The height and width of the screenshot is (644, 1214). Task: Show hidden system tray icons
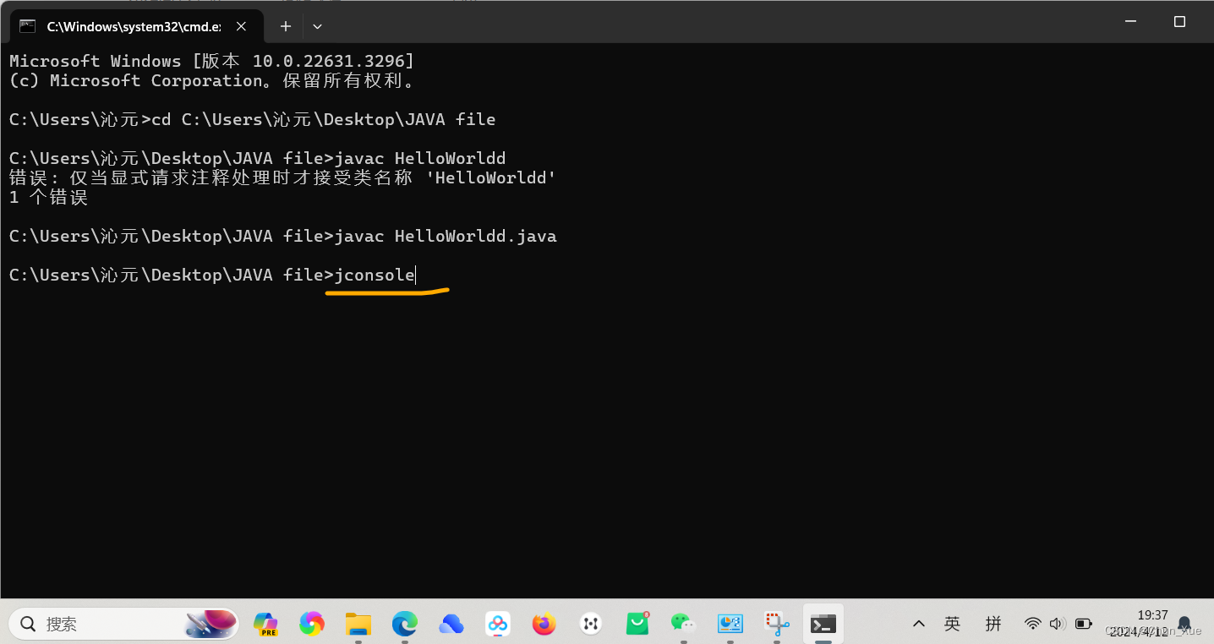coord(919,624)
